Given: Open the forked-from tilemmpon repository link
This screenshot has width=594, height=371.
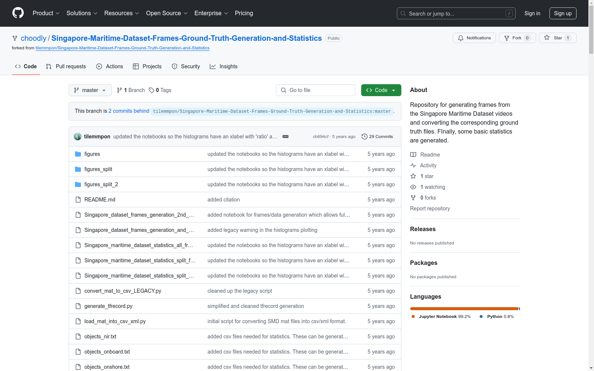Looking at the screenshot, I should (x=123, y=48).
